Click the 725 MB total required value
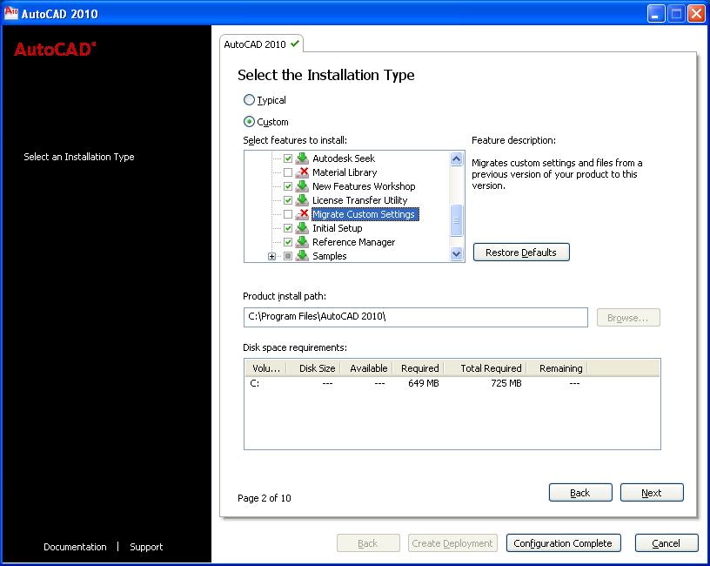This screenshot has width=710, height=566. coord(506,383)
